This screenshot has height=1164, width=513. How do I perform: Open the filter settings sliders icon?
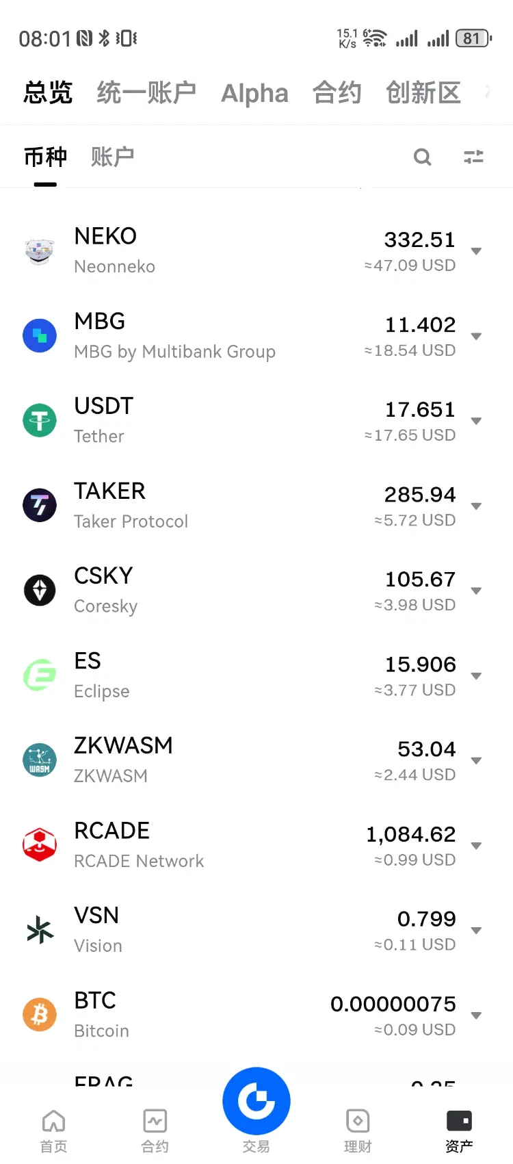click(x=473, y=157)
